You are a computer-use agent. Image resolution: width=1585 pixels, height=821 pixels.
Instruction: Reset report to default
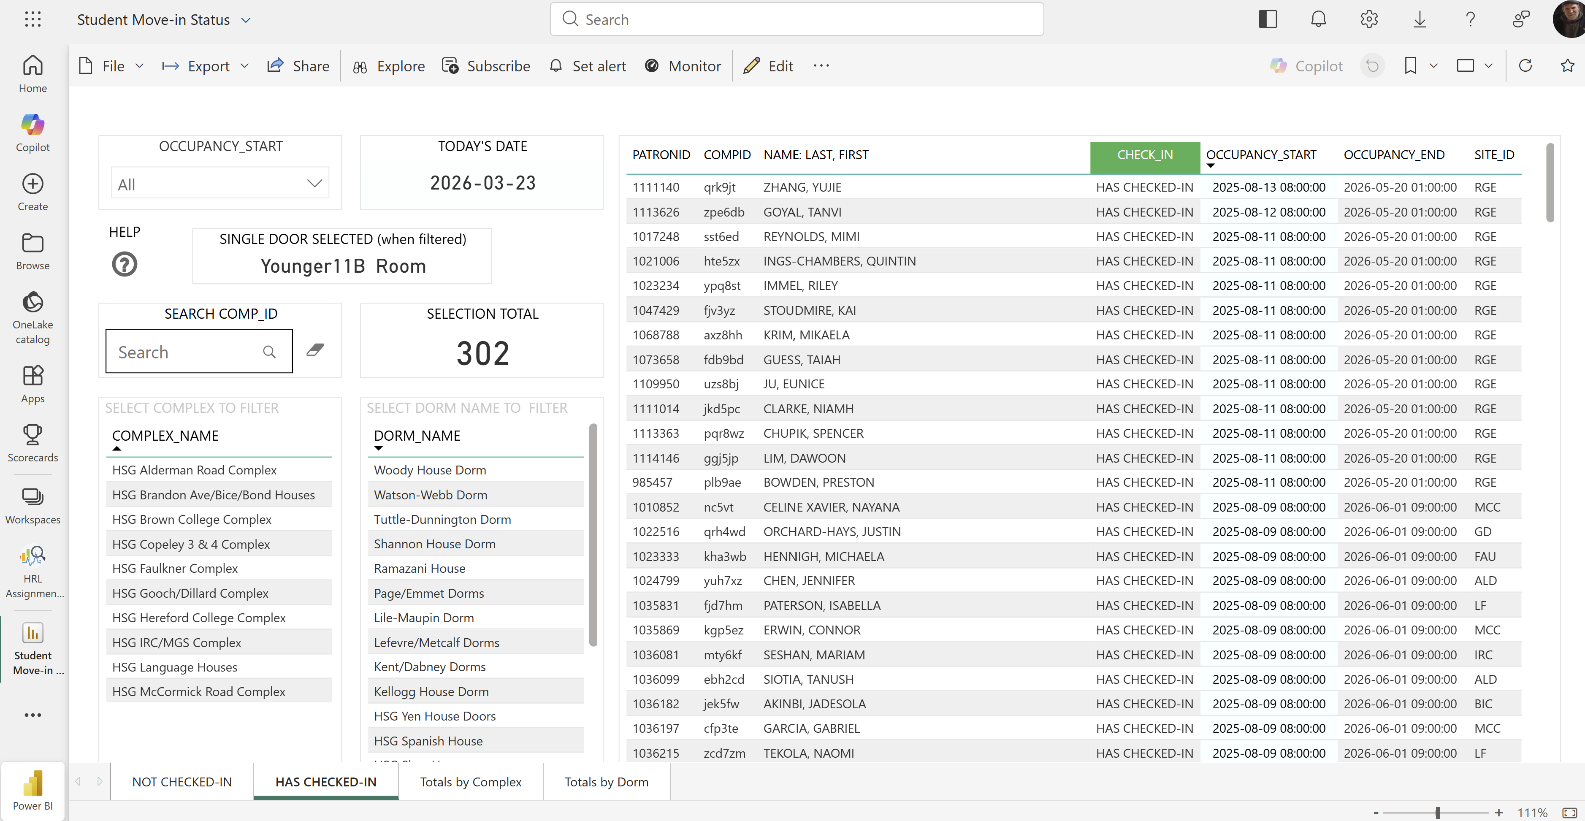1372,66
